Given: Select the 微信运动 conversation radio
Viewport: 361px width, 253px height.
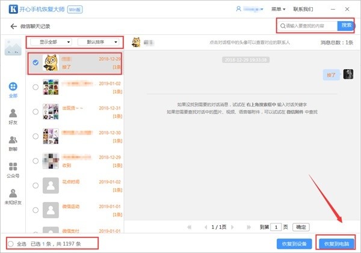Looking at the screenshot, I should click(x=35, y=210).
